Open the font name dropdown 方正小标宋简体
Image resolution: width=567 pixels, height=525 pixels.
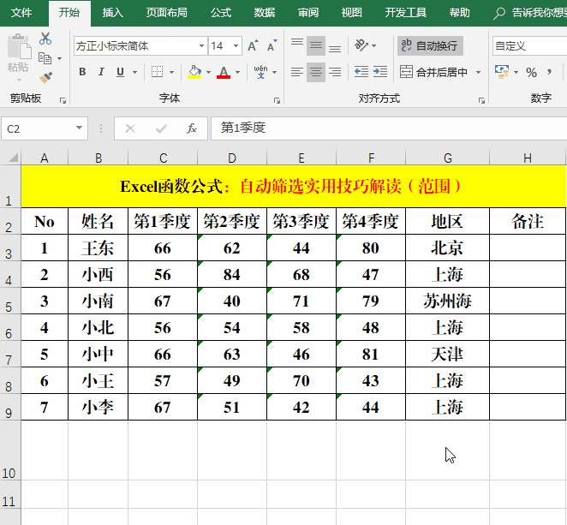coord(201,46)
